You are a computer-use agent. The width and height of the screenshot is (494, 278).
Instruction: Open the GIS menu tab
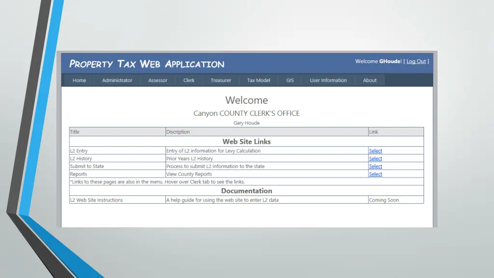[290, 81]
